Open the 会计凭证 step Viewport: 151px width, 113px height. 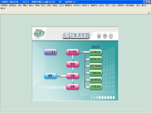point(73,52)
